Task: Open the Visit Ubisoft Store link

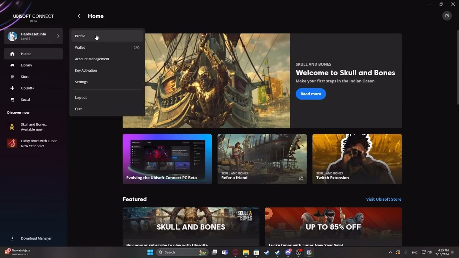Action: pos(384,199)
